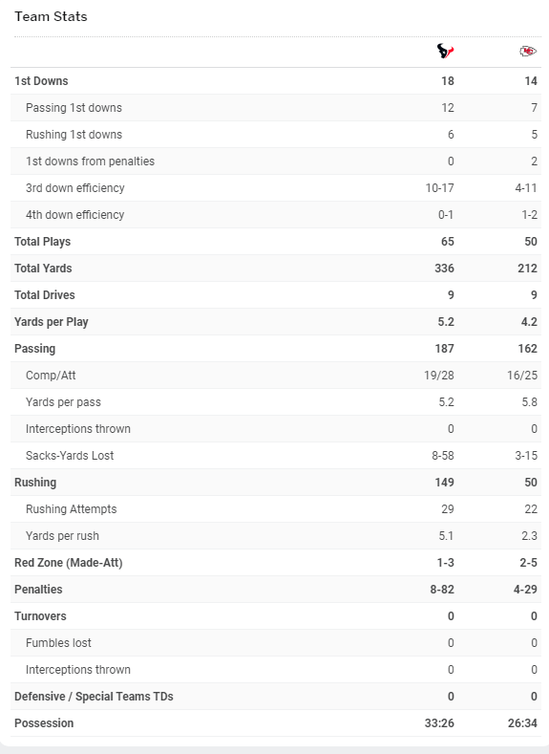Image resolution: width=549 pixels, height=754 pixels.
Task: Click the Rushing category row label
Action: pyautogui.click(x=35, y=483)
